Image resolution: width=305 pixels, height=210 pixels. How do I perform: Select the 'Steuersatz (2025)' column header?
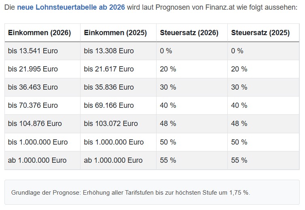(260, 33)
